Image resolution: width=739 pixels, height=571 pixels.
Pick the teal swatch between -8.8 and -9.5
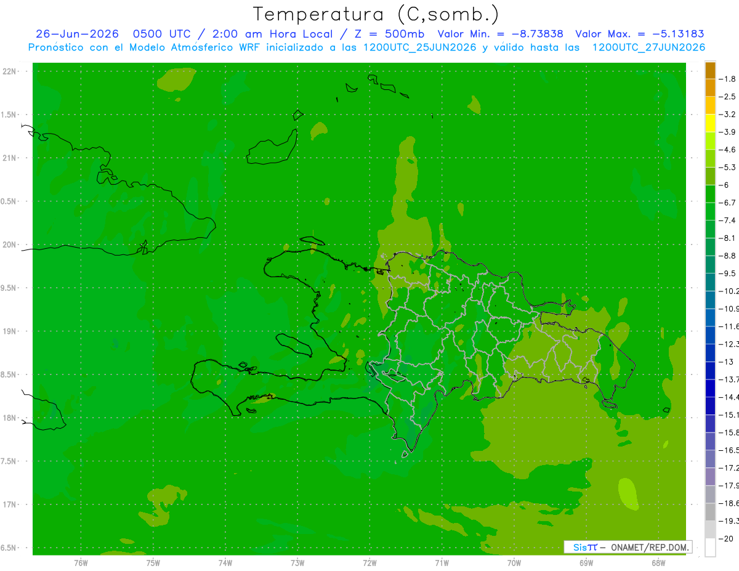coord(710,264)
